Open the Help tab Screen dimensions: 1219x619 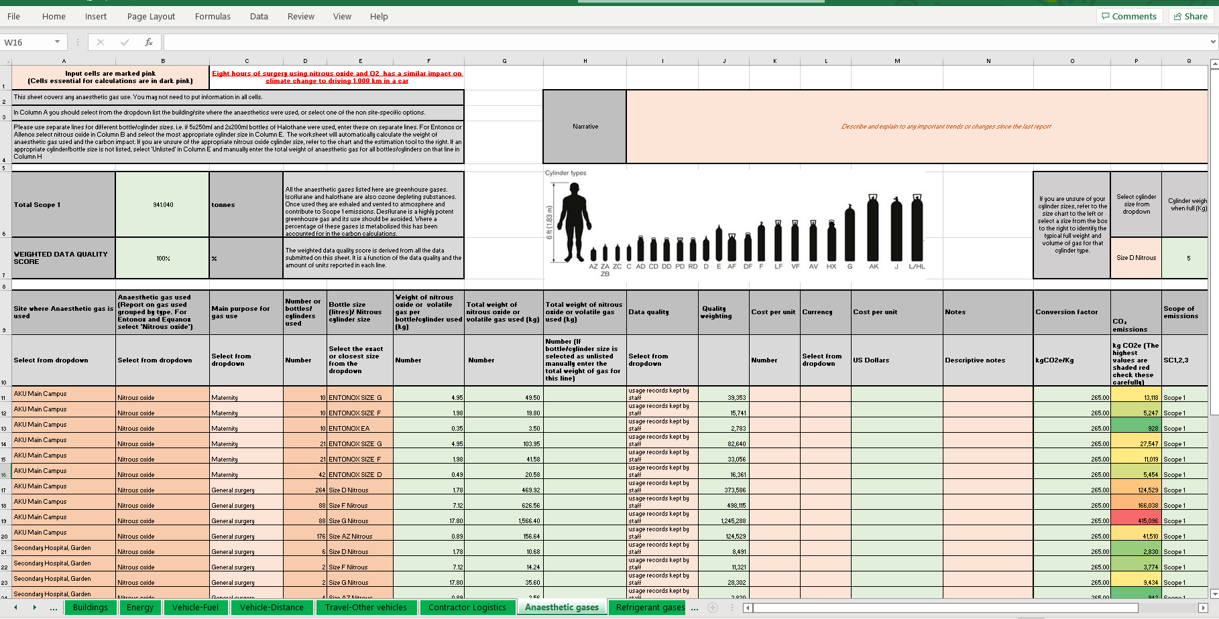pos(379,16)
